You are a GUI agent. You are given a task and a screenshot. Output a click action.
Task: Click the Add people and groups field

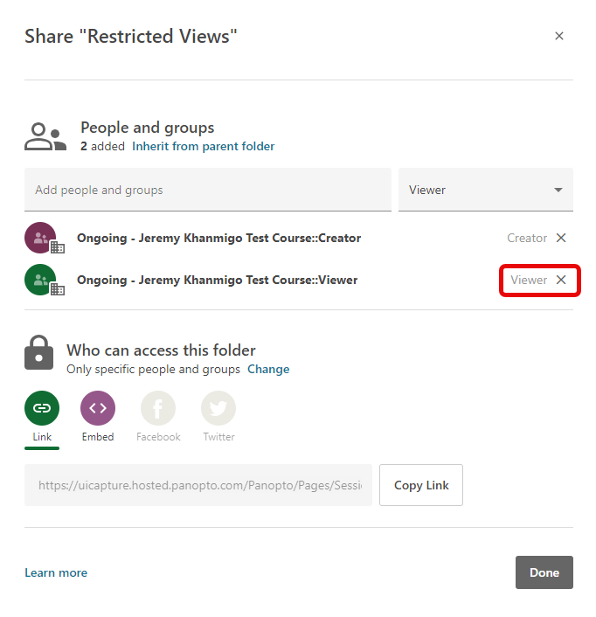pos(207,190)
